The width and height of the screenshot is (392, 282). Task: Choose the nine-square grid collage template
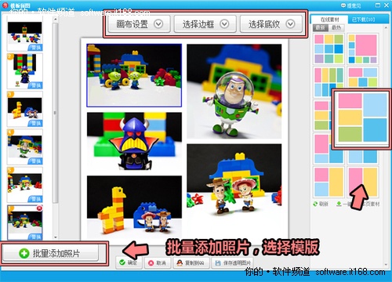tap(328, 49)
